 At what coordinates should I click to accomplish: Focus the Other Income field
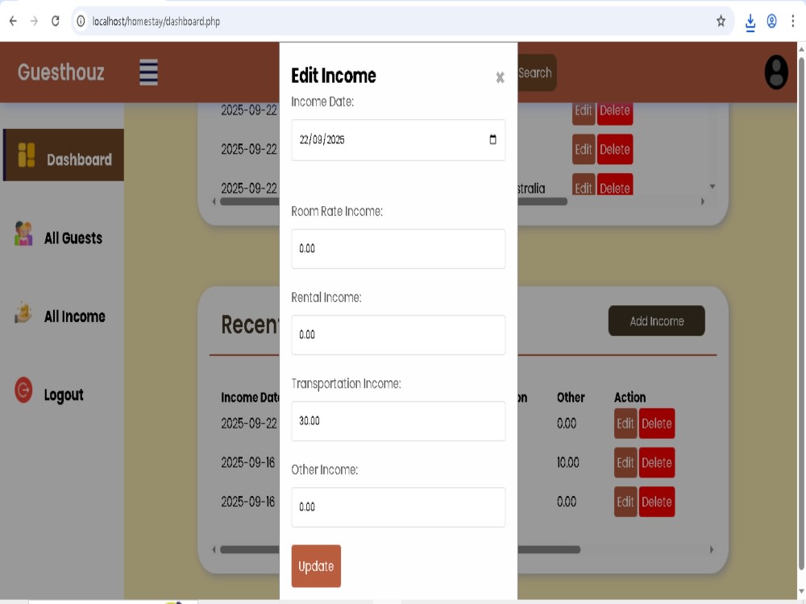(398, 507)
